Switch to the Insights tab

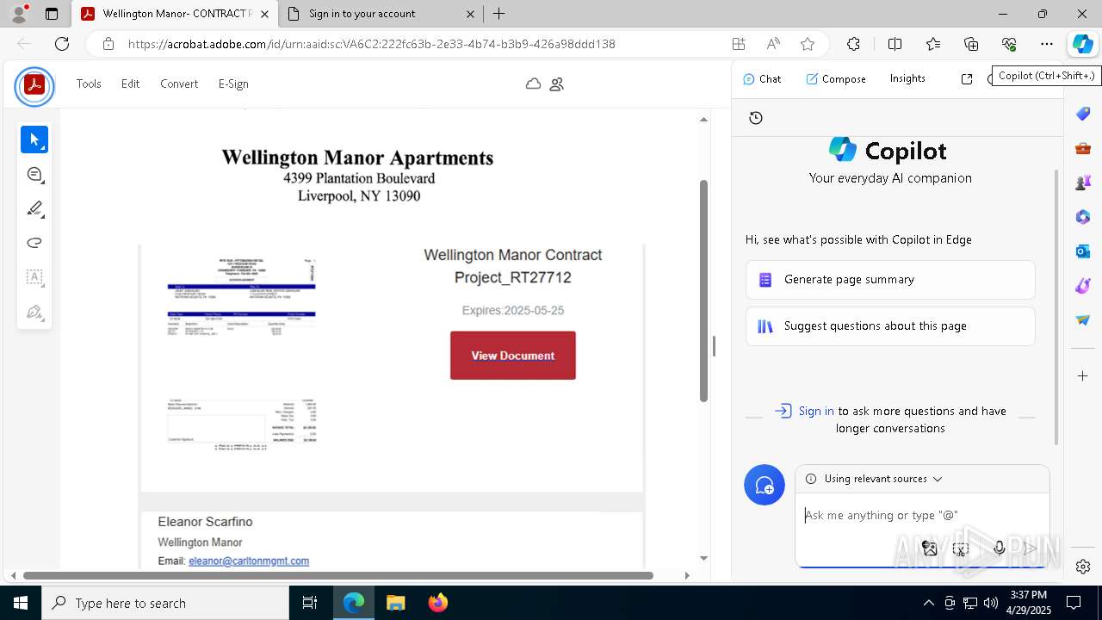907,78
